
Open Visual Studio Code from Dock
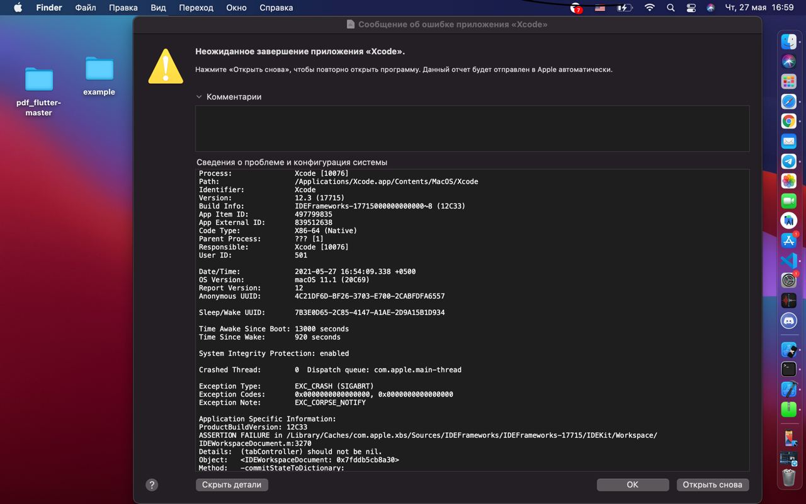click(x=789, y=260)
